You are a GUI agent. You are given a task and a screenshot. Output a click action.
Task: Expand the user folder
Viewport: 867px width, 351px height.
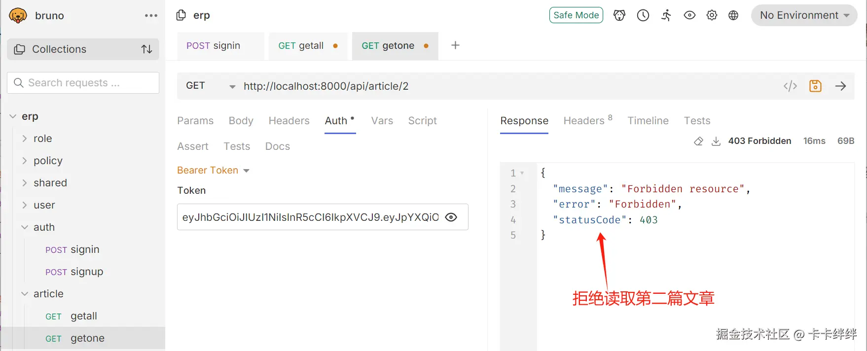point(25,205)
